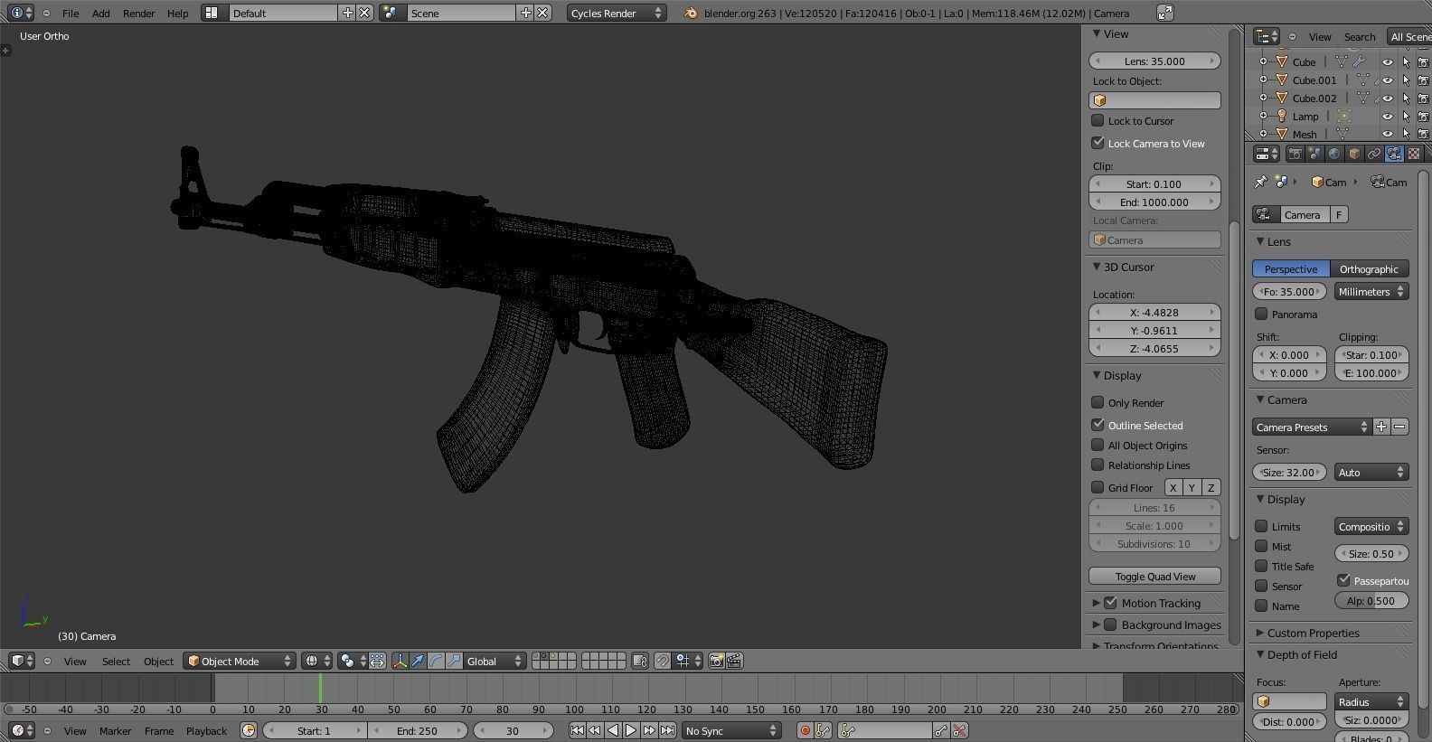The height and width of the screenshot is (742, 1432).
Task: Open the Select menu in 3D view header
Action: coord(116,661)
